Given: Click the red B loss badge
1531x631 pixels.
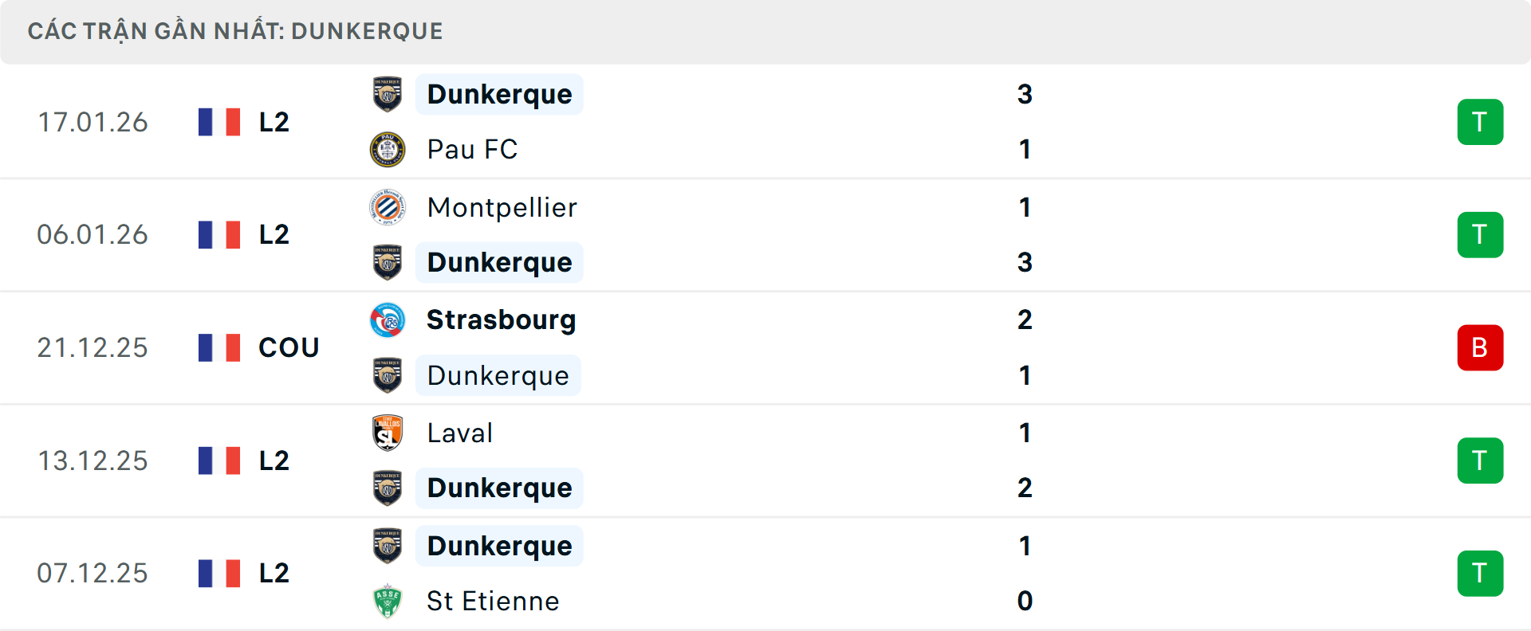Looking at the screenshot, I should click(x=1480, y=347).
